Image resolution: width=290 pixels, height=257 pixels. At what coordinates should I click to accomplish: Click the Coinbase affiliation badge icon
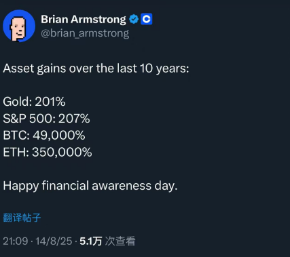pos(147,19)
